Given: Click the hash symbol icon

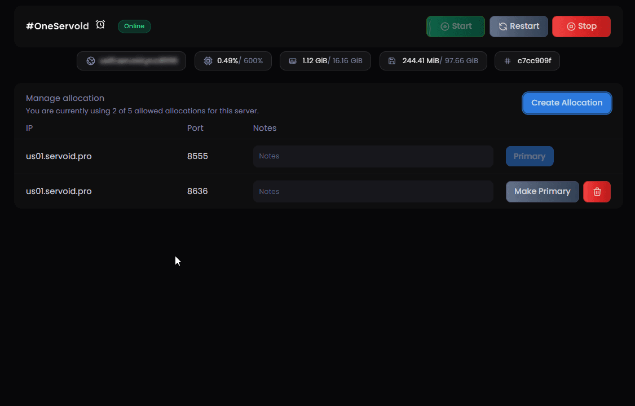Looking at the screenshot, I should pyautogui.click(x=508, y=61).
